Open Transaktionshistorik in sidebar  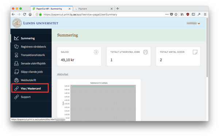(x=31, y=55)
